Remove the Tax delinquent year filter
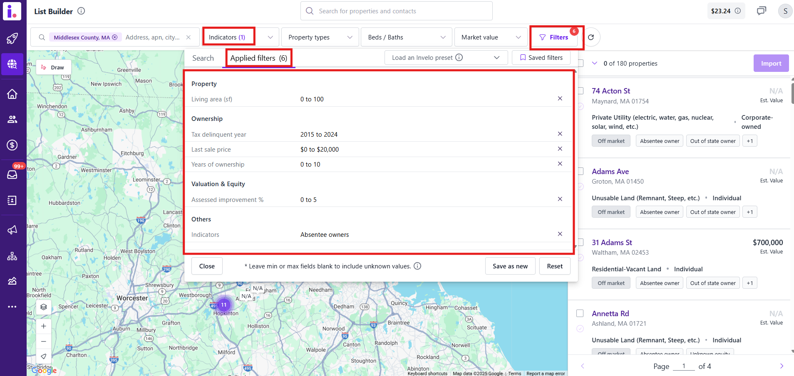The height and width of the screenshot is (376, 794). pyautogui.click(x=560, y=134)
